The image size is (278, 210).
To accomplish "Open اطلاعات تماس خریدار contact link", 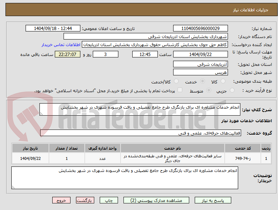I will 61,45.
